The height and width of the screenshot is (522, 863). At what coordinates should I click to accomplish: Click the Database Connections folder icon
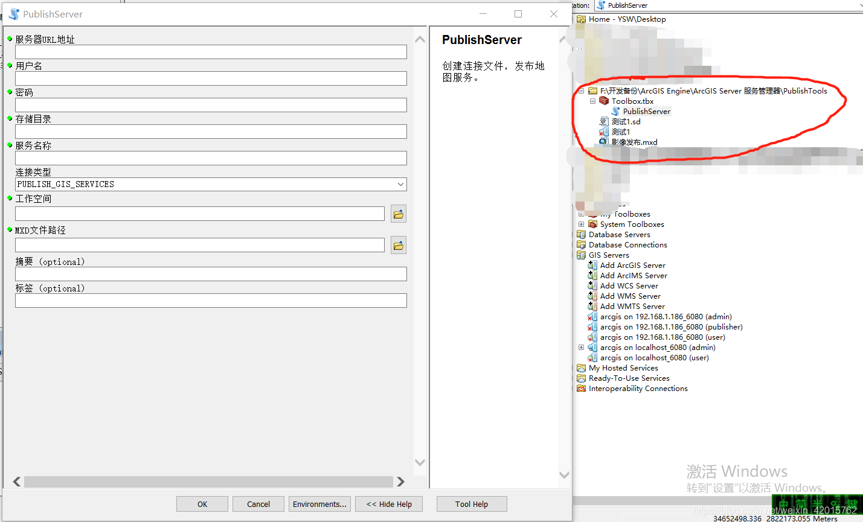coord(581,244)
